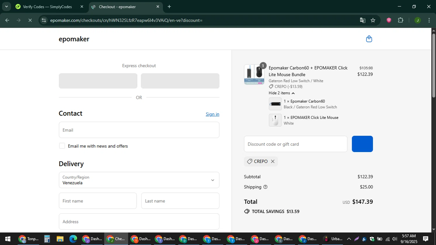Image resolution: width=436 pixels, height=245 pixels.
Task: Click the shipping help question mark icon
Action: (265, 187)
